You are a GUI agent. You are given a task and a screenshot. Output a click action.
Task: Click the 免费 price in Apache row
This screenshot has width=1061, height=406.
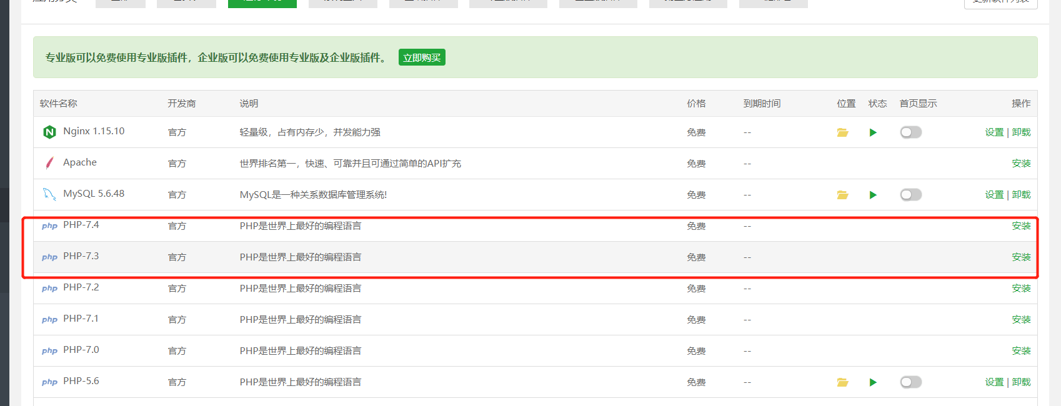pyautogui.click(x=696, y=164)
